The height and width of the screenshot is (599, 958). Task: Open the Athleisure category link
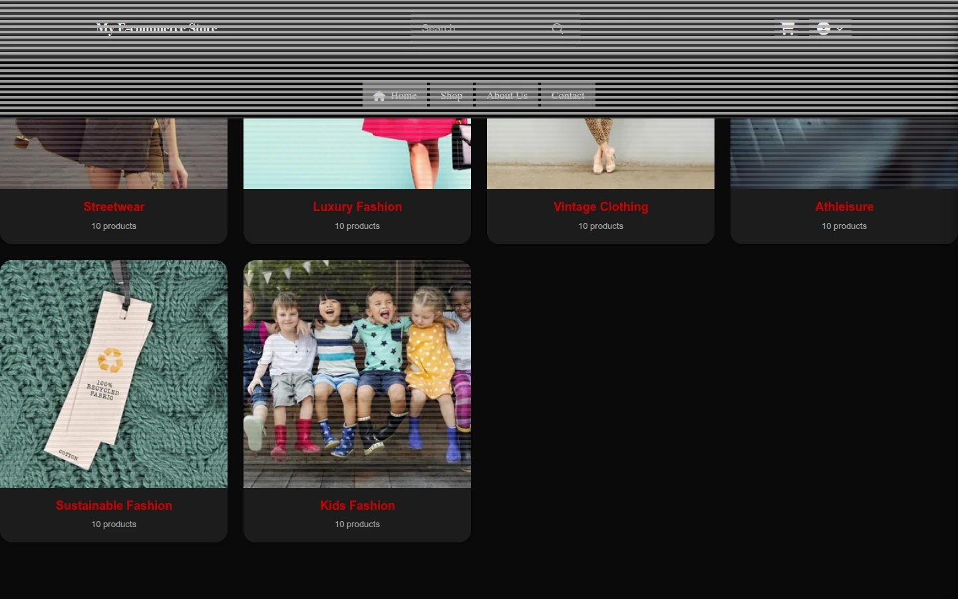[844, 207]
